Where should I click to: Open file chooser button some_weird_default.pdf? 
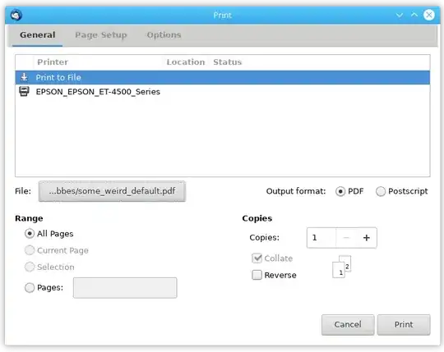[x=112, y=191]
